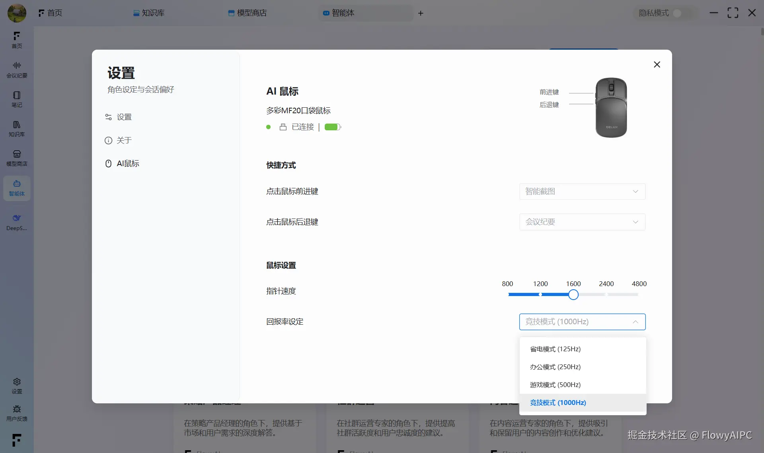Open the Notes (笔记) sidebar icon
Viewport: 764px width, 453px height.
coord(17,99)
